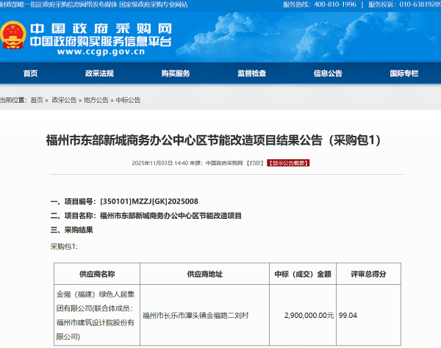The height and width of the screenshot is (348, 441).
Task: Click the announcement title heading
Action: [213, 138]
